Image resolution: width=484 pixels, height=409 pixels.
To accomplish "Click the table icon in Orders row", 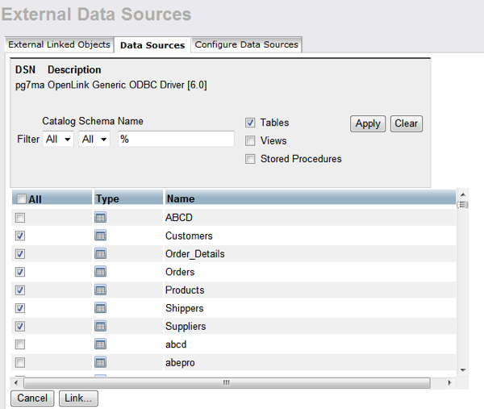I will pyautogui.click(x=101, y=272).
